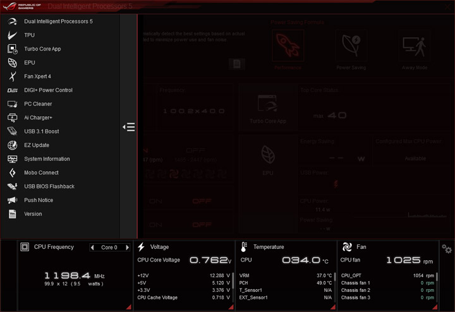The height and width of the screenshot is (312, 455).
Task: Select Away Mode icon
Action: coord(415,45)
